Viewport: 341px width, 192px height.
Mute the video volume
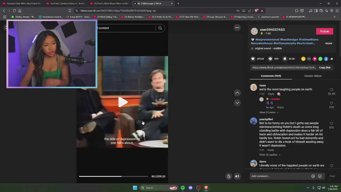[x=237, y=176]
